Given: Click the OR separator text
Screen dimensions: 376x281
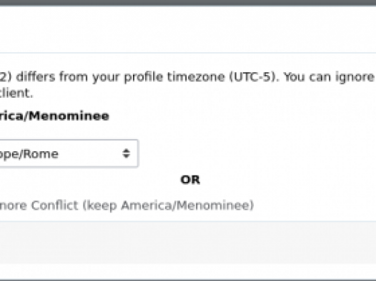Looking at the screenshot, I should point(190,180).
